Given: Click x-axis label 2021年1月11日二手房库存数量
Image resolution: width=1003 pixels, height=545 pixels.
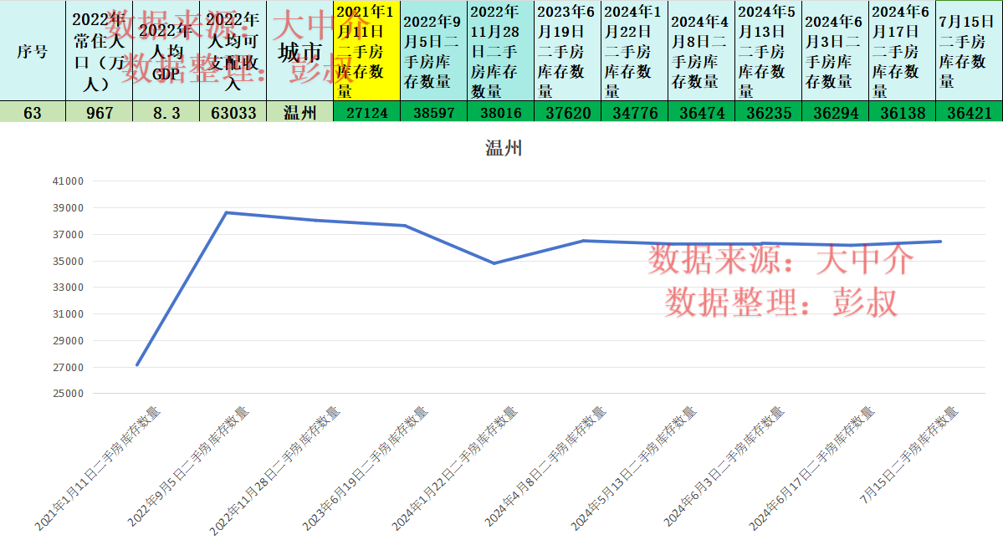Looking at the screenshot, I should click(97, 468).
